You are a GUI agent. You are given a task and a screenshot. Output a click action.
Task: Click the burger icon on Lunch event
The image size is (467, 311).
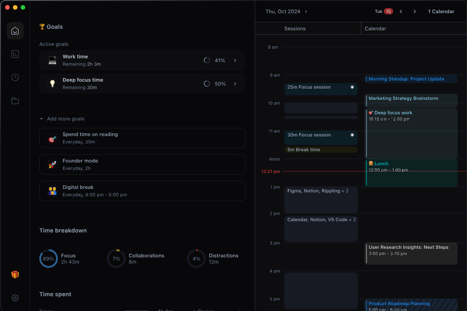coord(371,164)
